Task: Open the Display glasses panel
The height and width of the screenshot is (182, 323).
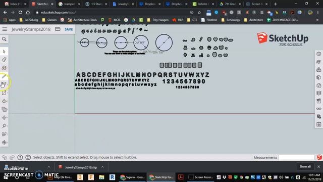Action: (x=318, y=109)
